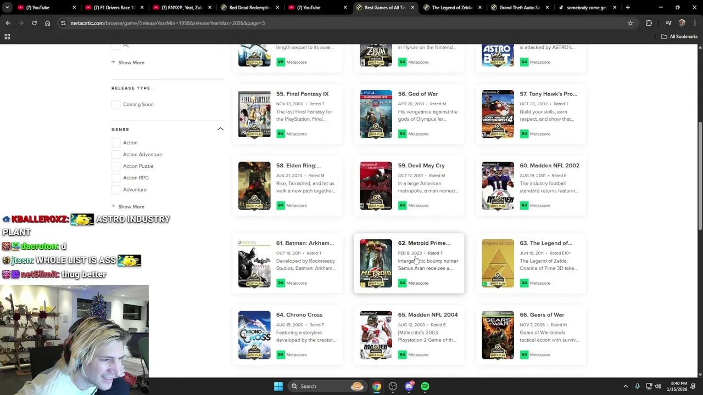The width and height of the screenshot is (703, 395).
Task: Switch to the Grand Theft Auto tab
Action: pos(520,8)
